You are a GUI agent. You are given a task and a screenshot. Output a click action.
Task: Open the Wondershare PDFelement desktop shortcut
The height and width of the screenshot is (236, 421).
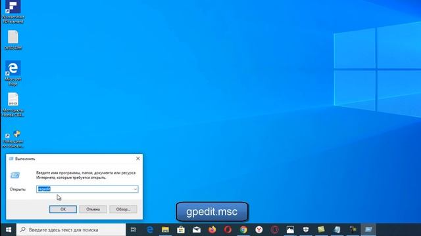[13, 11]
